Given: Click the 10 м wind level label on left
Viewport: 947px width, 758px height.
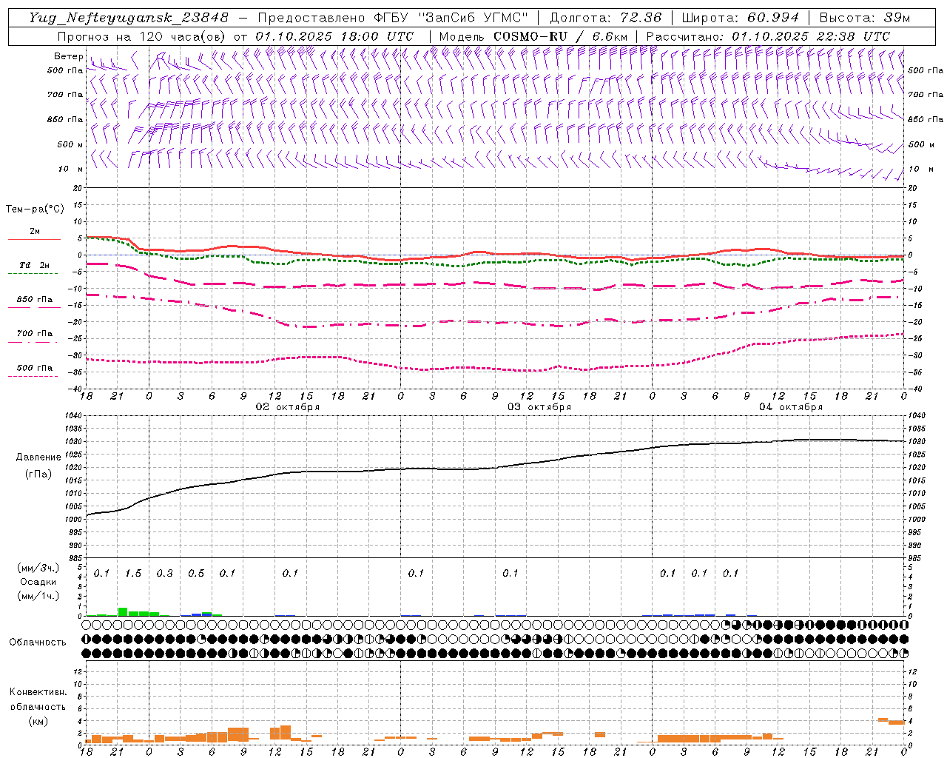Looking at the screenshot, I should (71, 170).
